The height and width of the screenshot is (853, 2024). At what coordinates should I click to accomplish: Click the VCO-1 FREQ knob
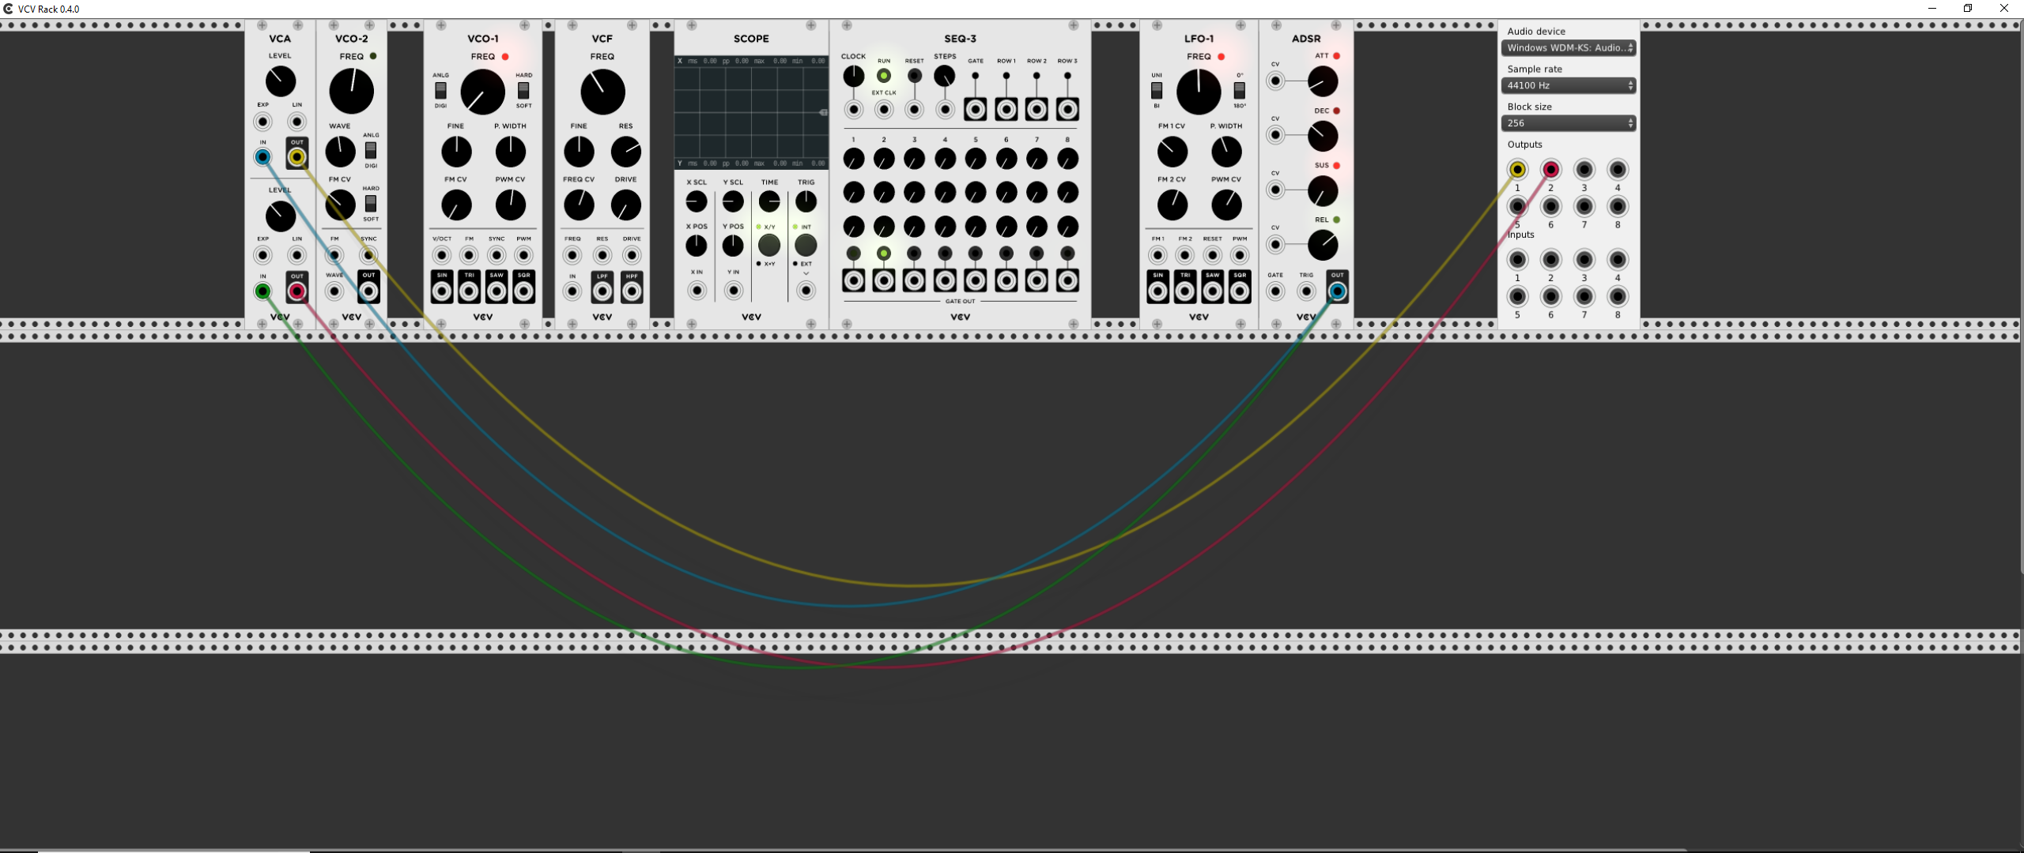coord(482,92)
